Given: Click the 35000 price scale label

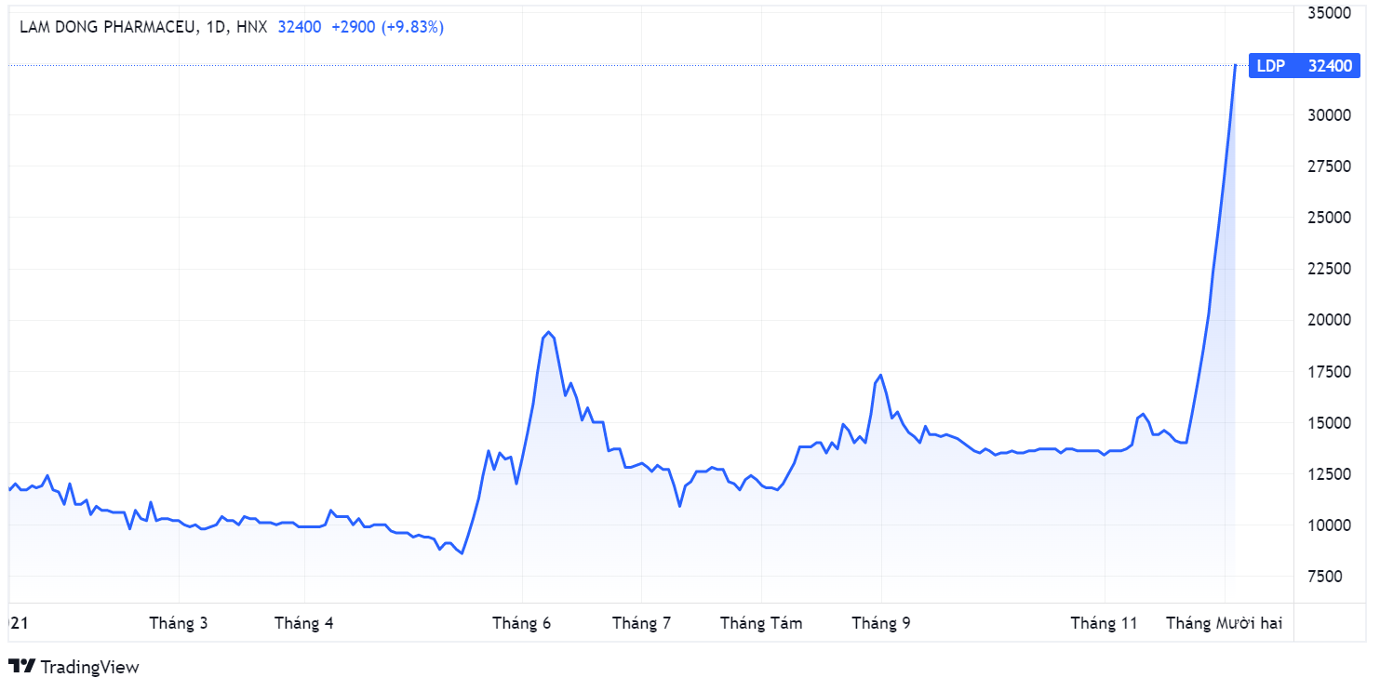Looking at the screenshot, I should (x=1329, y=13).
